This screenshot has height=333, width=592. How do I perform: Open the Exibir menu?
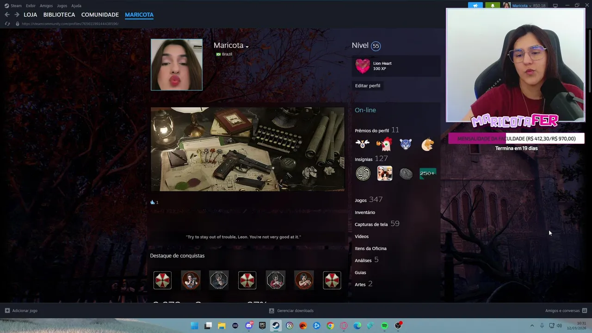click(x=31, y=6)
